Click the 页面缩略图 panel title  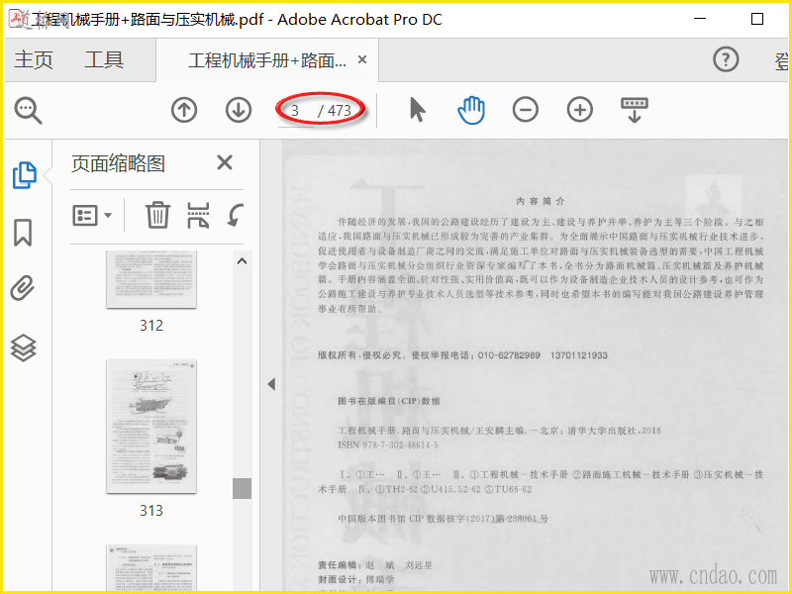(x=118, y=163)
